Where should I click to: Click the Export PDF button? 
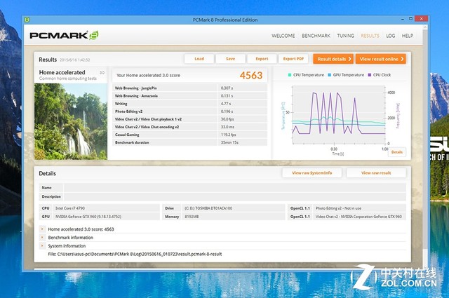tap(293, 59)
